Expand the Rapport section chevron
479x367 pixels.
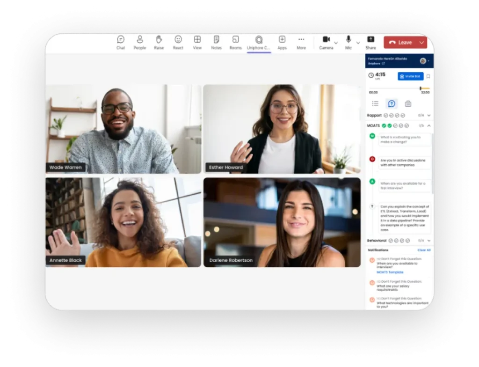[429, 115]
